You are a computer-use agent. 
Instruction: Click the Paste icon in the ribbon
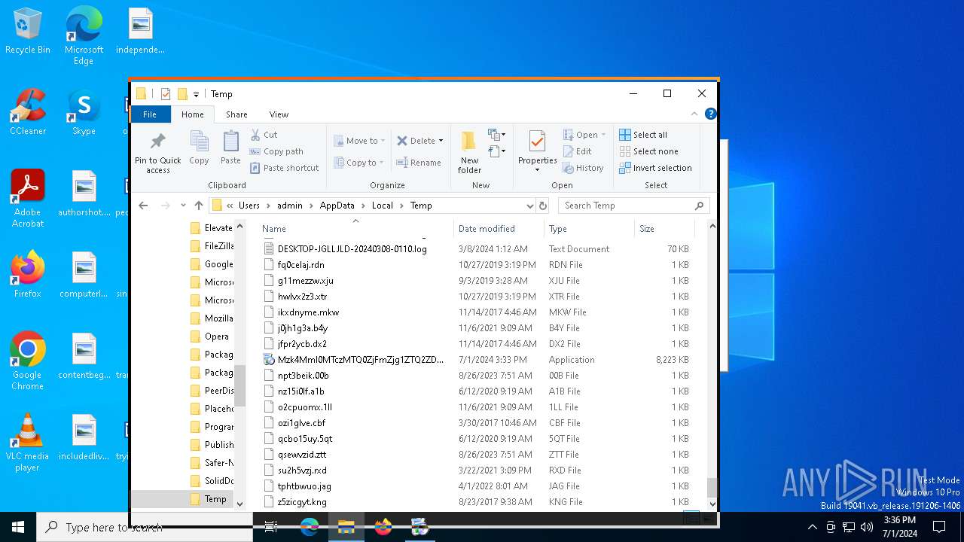(230, 142)
